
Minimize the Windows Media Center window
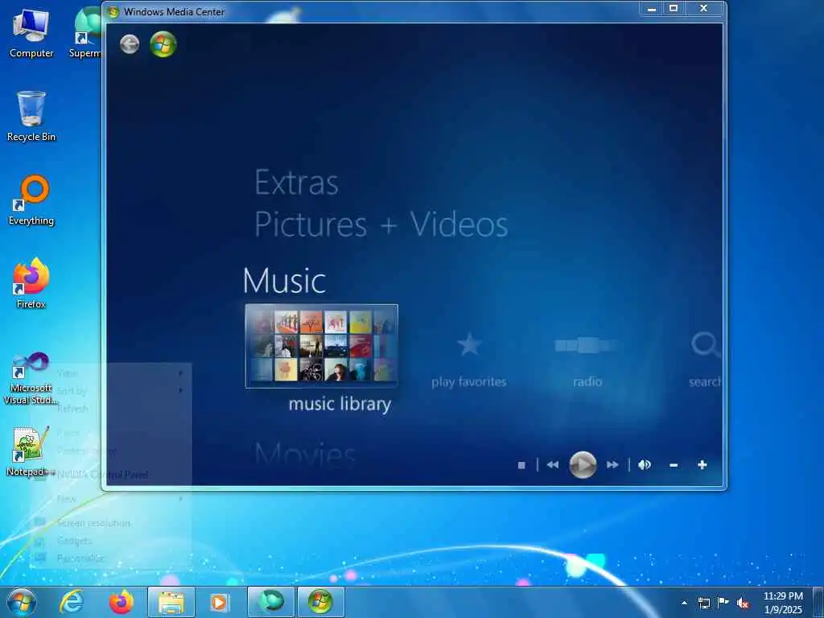(x=652, y=8)
